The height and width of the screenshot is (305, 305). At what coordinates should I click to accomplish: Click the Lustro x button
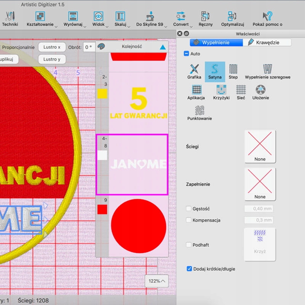[x=52, y=47]
